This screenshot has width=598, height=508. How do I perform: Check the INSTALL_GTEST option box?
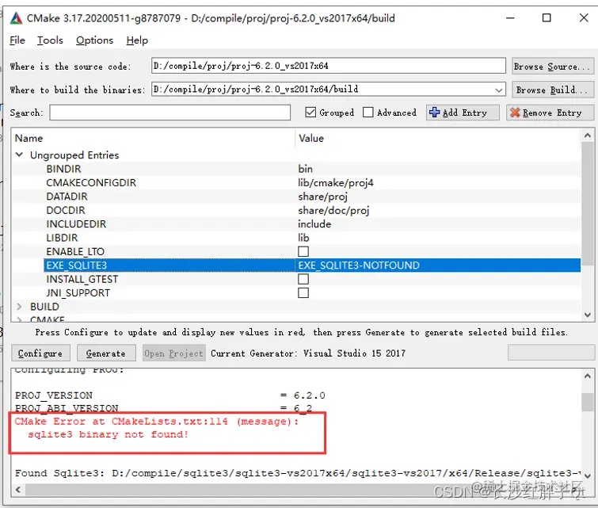(303, 279)
